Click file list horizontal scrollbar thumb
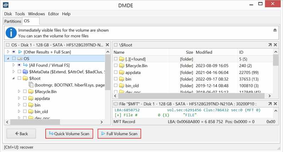Screen dimensions: 283x152 click(191, 96)
